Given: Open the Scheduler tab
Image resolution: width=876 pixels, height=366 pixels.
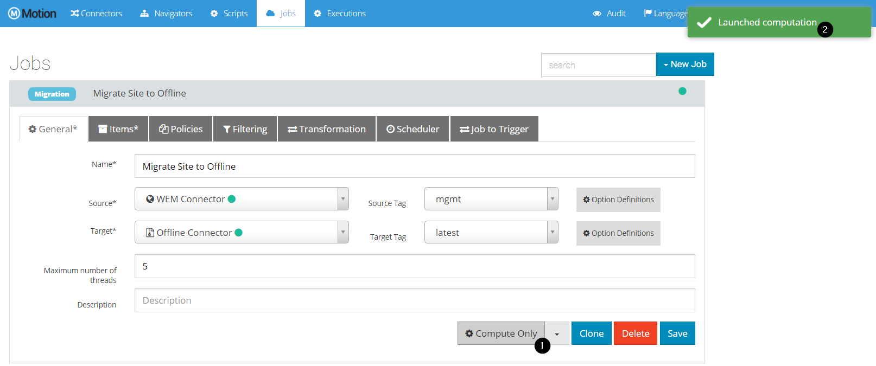Looking at the screenshot, I should pyautogui.click(x=412, y=129).
